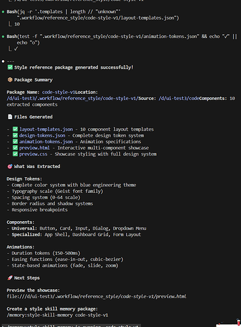Click the 'Components:' heading
Image resolution: width=241 pixels, height=327 pixels.
[20, 222]
